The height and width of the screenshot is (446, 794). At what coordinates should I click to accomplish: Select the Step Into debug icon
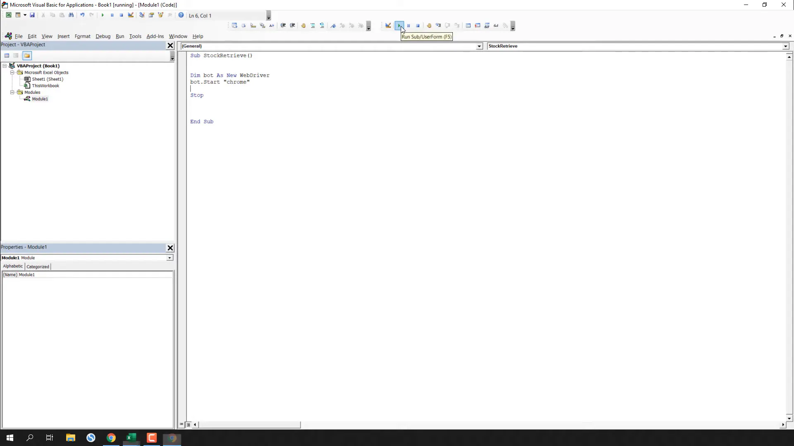[438, 25]
